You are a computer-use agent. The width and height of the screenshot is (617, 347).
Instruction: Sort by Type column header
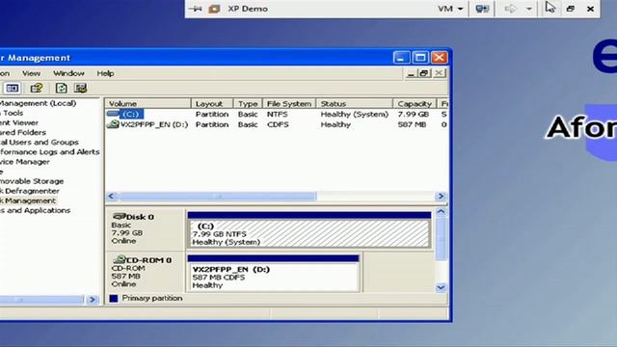point(248,104)
